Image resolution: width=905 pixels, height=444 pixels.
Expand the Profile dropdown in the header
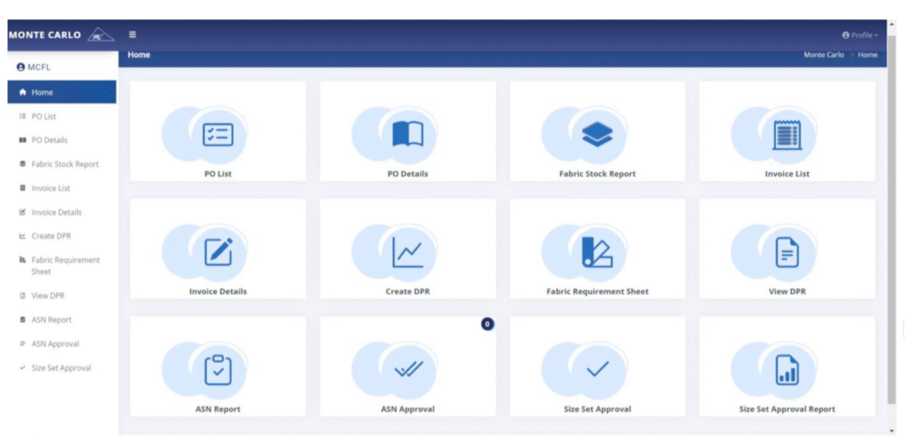(860, 35)
